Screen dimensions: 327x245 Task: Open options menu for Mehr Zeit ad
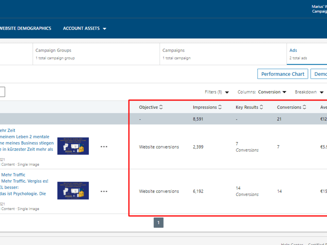coord(104,147)
